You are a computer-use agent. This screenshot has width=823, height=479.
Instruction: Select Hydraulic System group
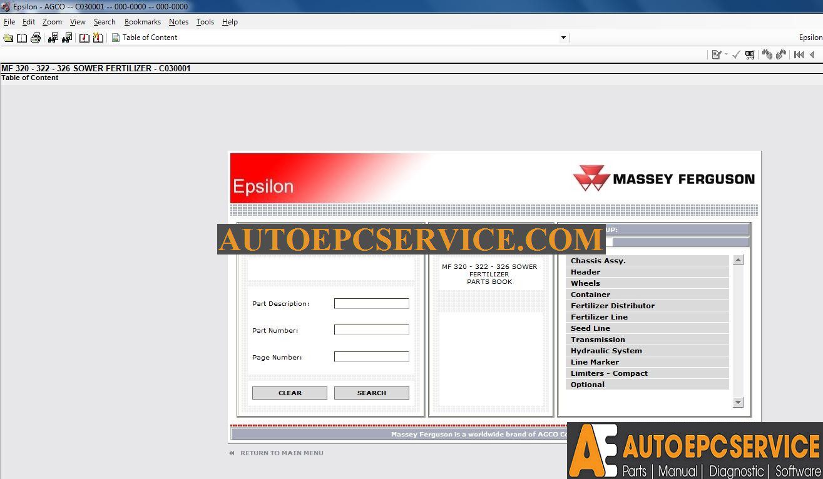[x=647, y=351]
